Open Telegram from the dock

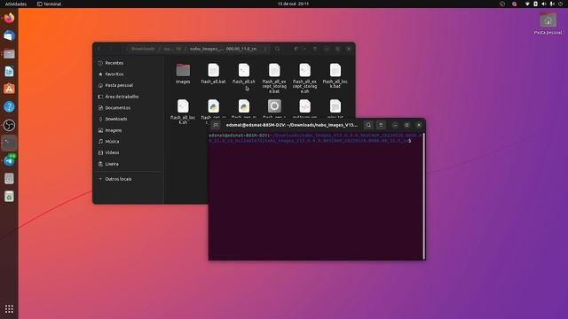click(x=9, y=160)
